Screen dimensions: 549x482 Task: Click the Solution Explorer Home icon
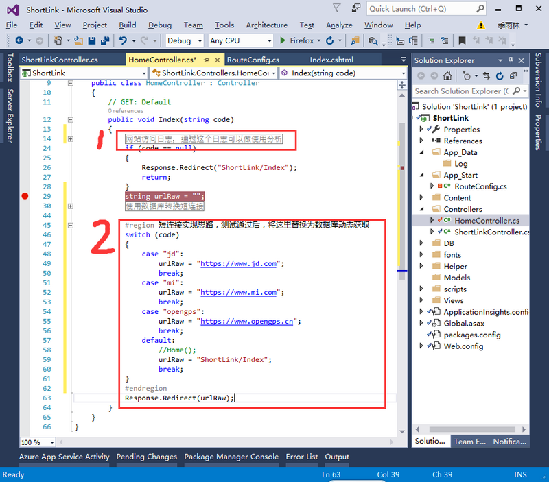coord(447,75)
